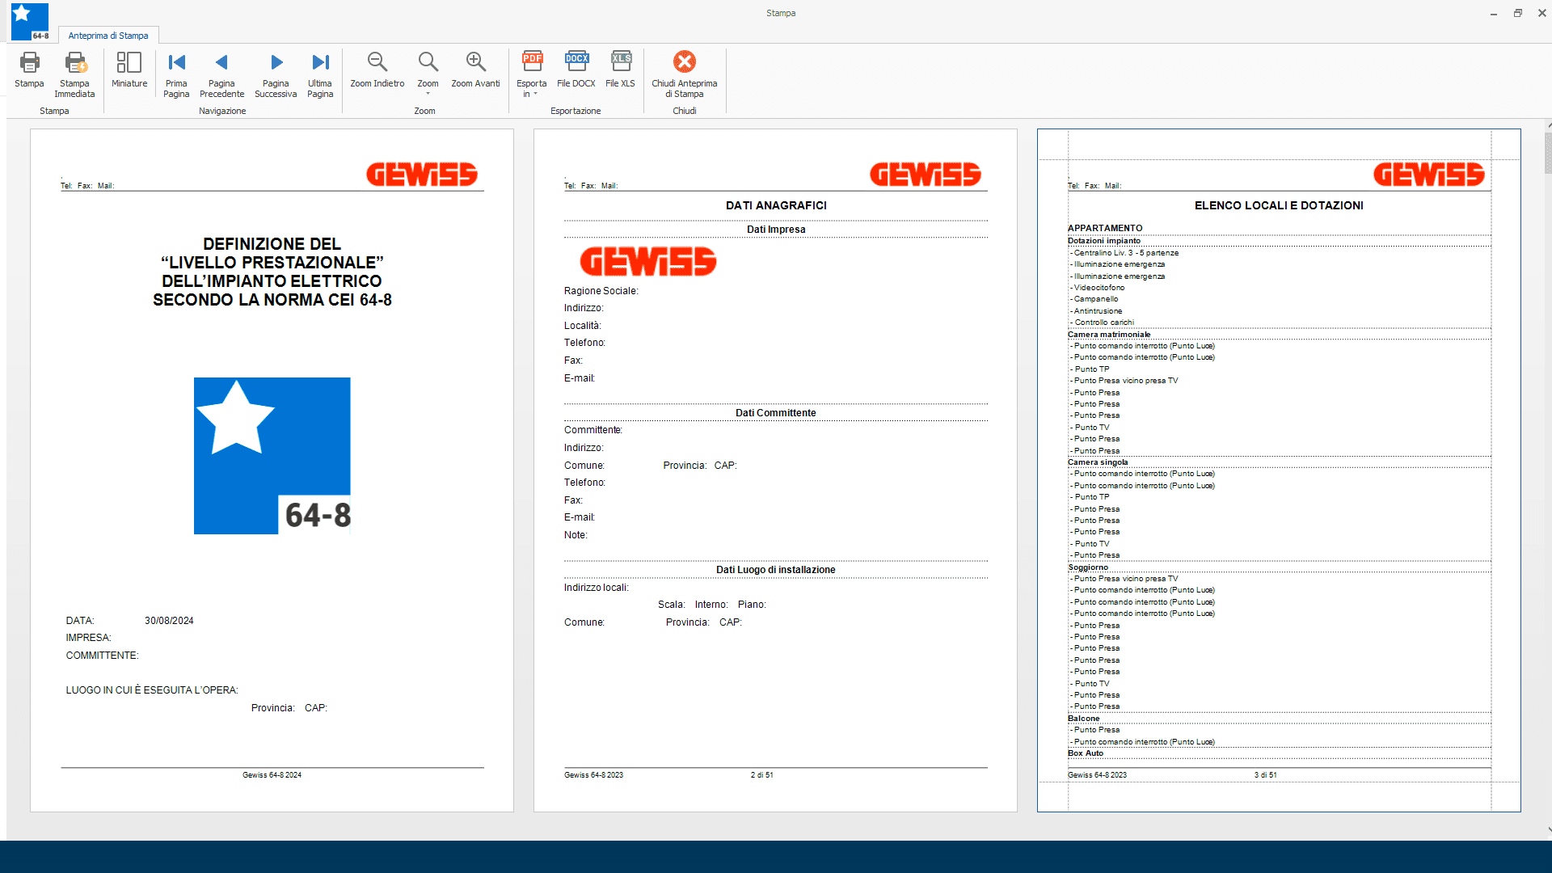This screenshot has height=873, width=1552.
Task: Select the cover page preview
Action: (x=272, y=470)
